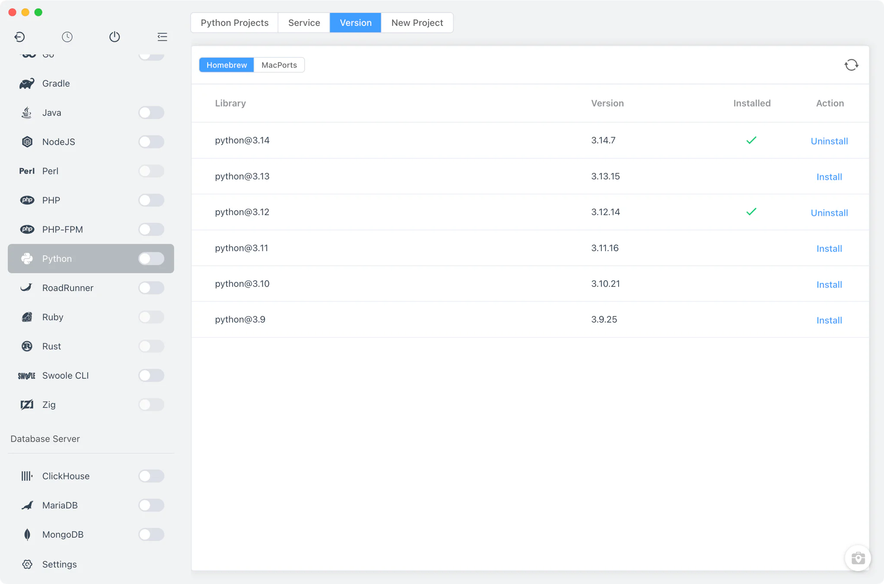Select the Perl icon

point(27,171)
